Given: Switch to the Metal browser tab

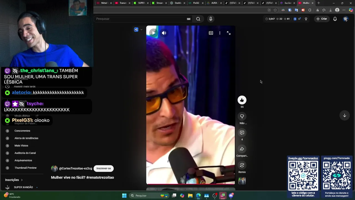Looking at the screenshot, I should tap(102, 3).
